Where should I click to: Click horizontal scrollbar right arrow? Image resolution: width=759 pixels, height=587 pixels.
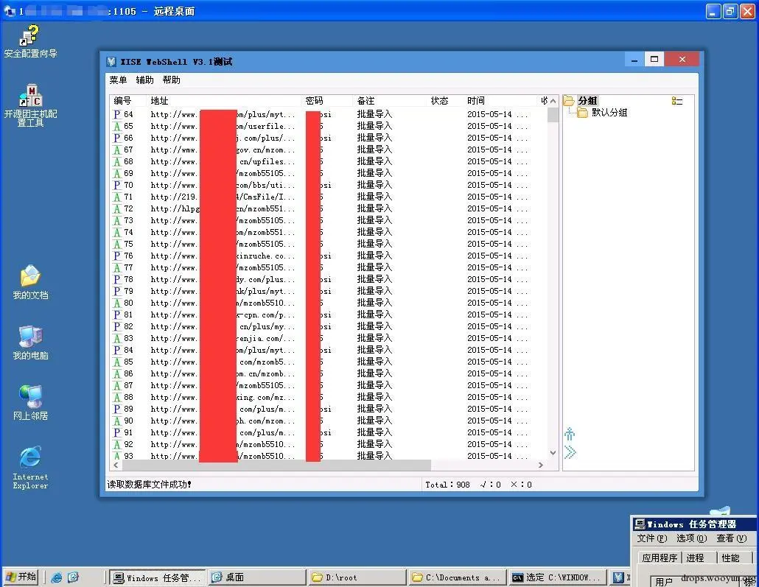point(541,465)
